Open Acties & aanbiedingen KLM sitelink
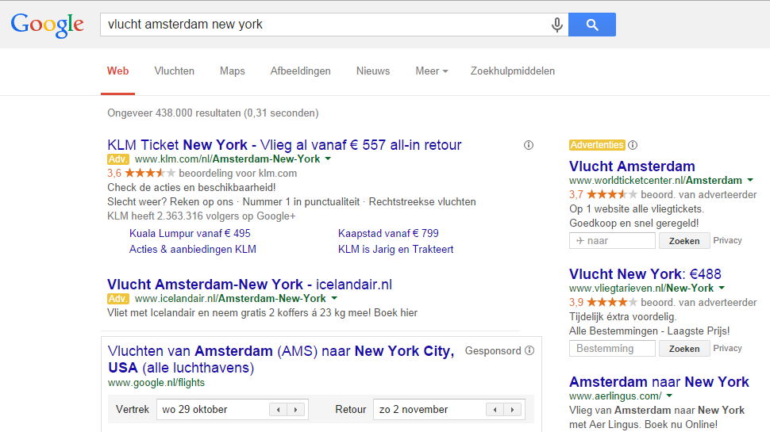The width and height of the screenshot is (770, 432). [192, 249]
